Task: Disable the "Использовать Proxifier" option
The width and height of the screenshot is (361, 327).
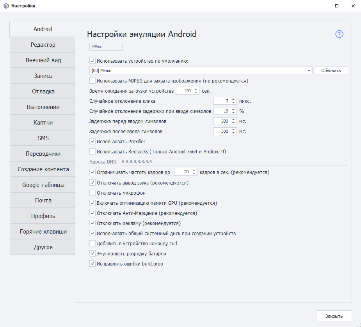Action: [92, 142]
